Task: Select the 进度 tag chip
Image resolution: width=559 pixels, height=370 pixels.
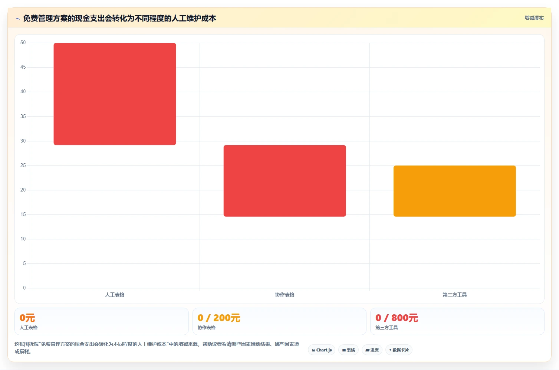Action: pyautogui.click(x=372, y=350)
